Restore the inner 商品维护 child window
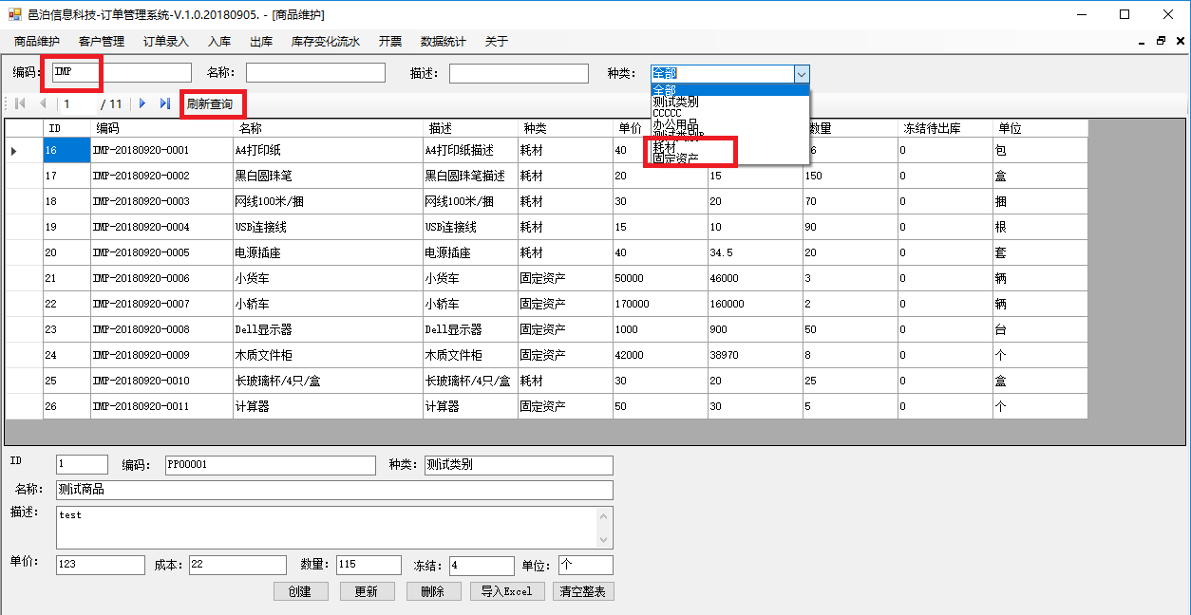Image resolution: width=1191 pixels, height=615 pixels. [x=1161, y=42]
